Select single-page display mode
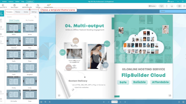 tap(184, 6)
